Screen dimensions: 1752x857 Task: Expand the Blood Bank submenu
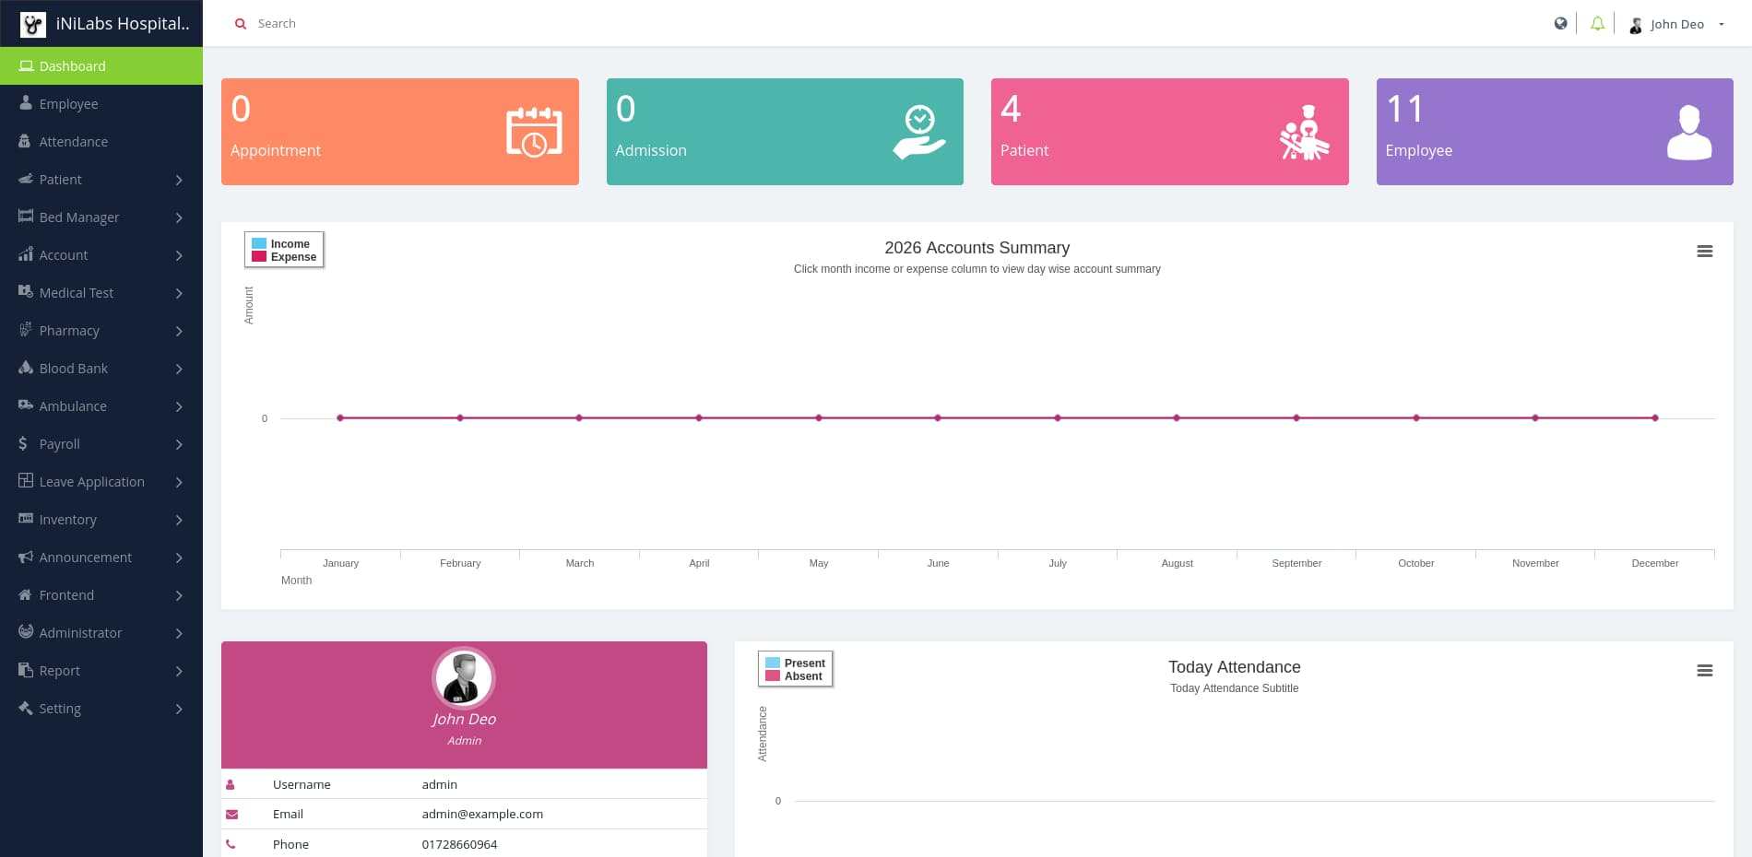pos(101,369)
